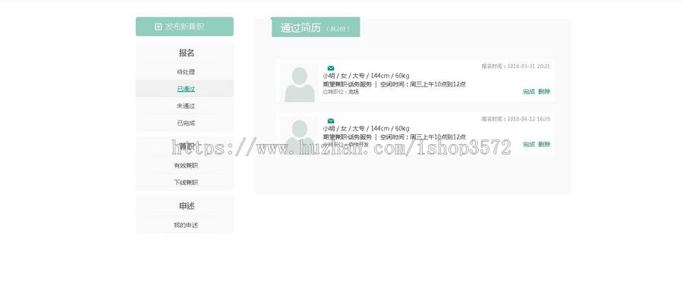Click the 04-12 16:35 signup time
683x291 pixels.
click(516, 119)
